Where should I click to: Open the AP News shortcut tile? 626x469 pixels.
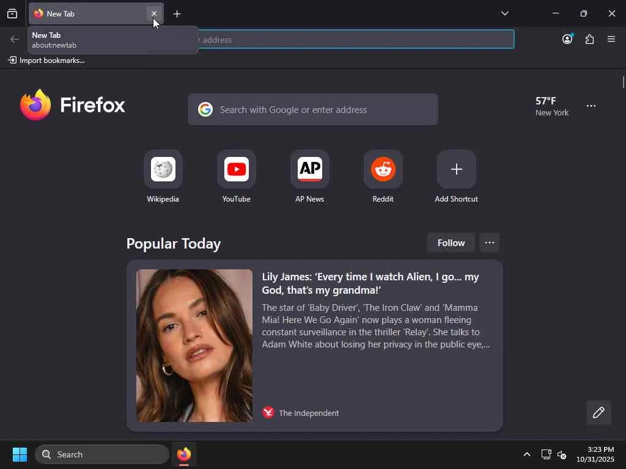(310, 169)
